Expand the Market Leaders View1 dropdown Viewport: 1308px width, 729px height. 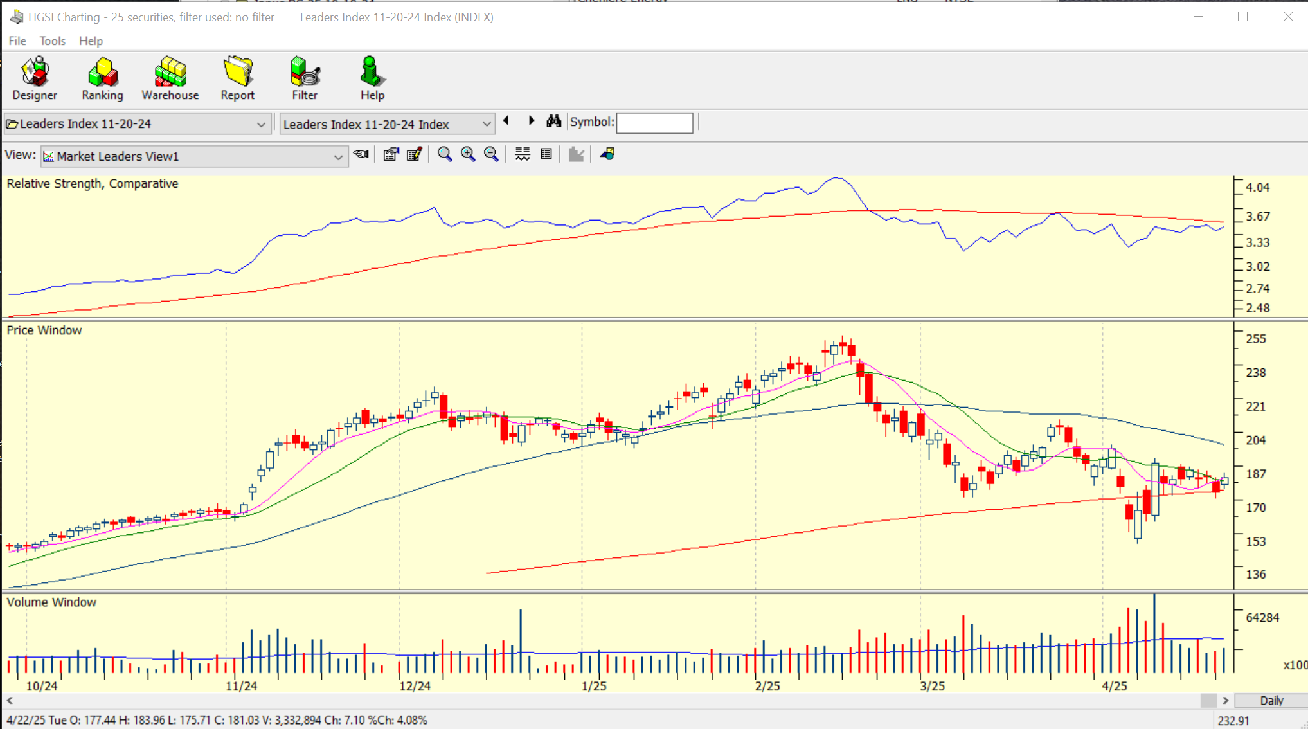338,157
